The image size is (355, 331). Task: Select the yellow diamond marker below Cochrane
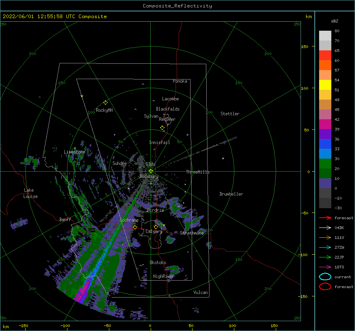(x=135, y=227)
